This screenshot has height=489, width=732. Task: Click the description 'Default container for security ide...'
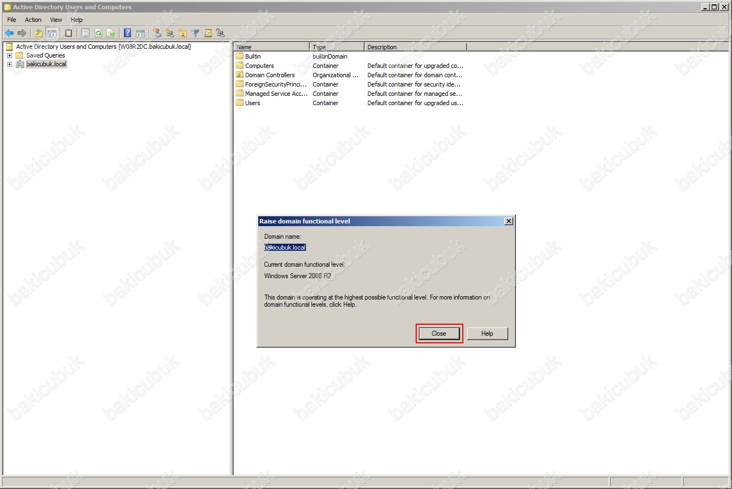click(415, 84)
